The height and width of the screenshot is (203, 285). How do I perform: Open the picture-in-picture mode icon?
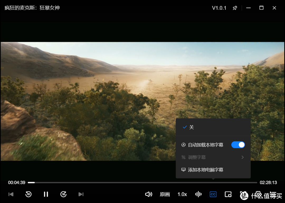[228, 194]
